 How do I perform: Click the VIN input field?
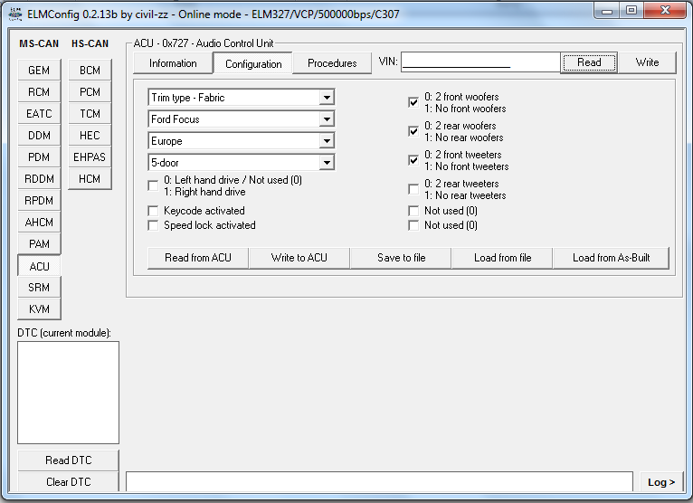[x=480, y=62]
